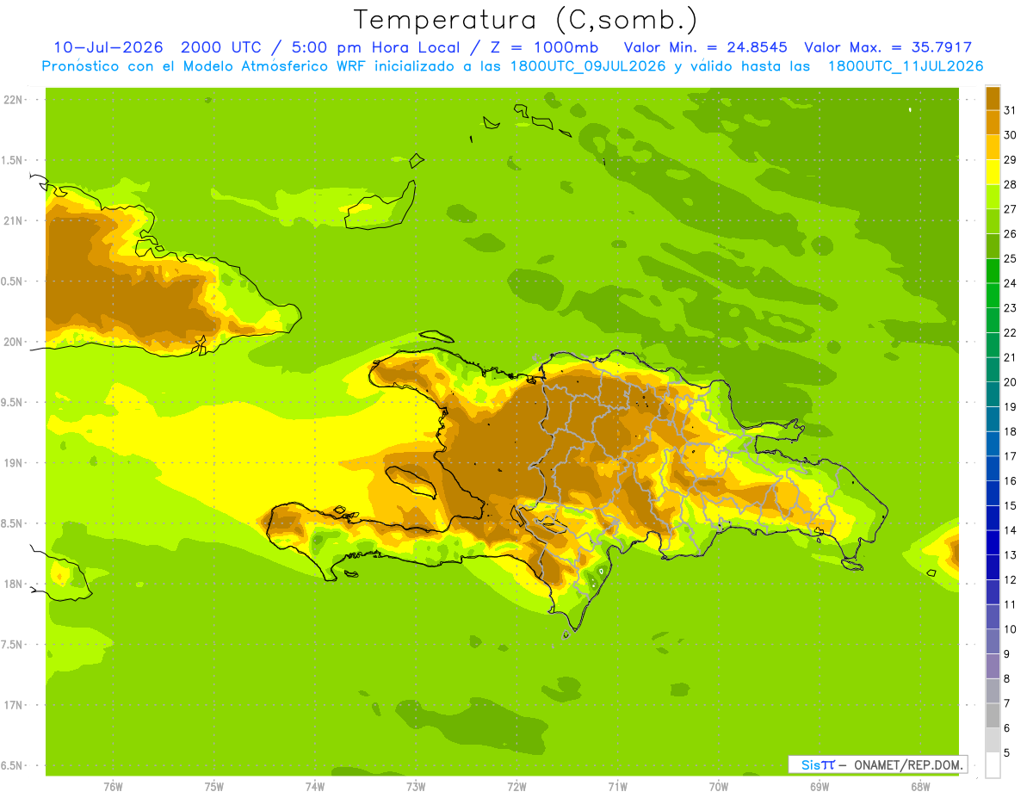
Task: Click latitude label "22N"
Action: (13, 99)
